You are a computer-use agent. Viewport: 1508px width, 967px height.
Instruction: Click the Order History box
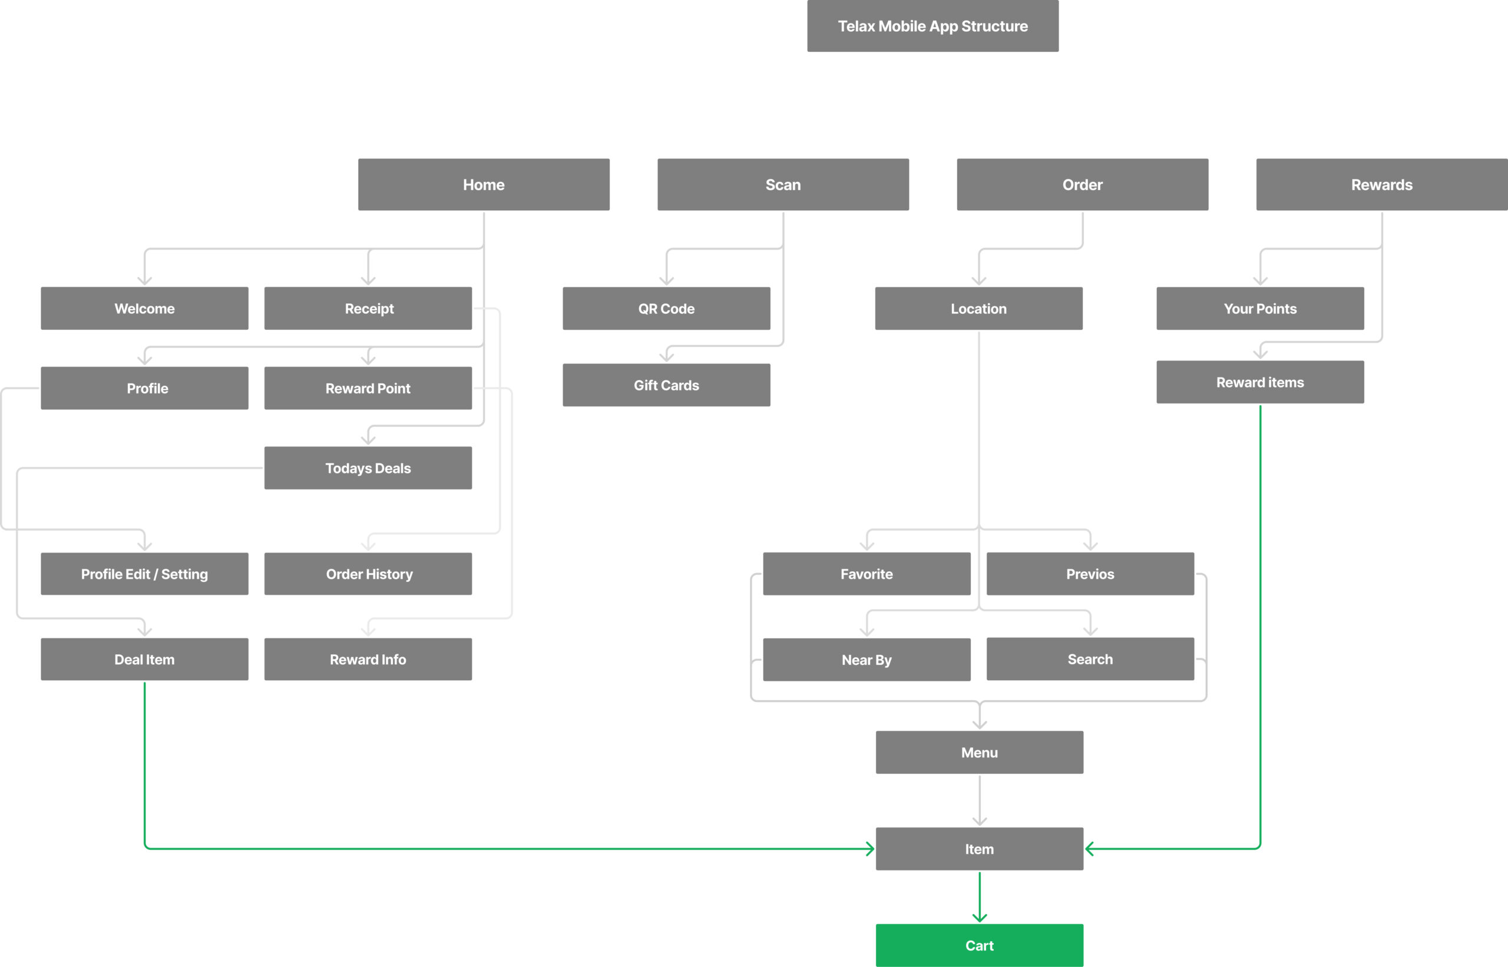coord(368,574)
